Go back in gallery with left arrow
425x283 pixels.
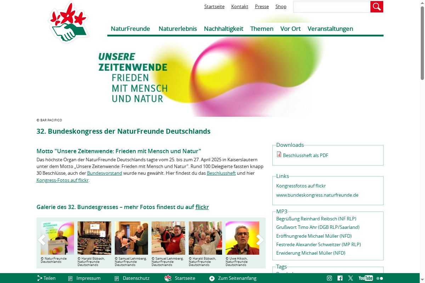click(42, 239)
